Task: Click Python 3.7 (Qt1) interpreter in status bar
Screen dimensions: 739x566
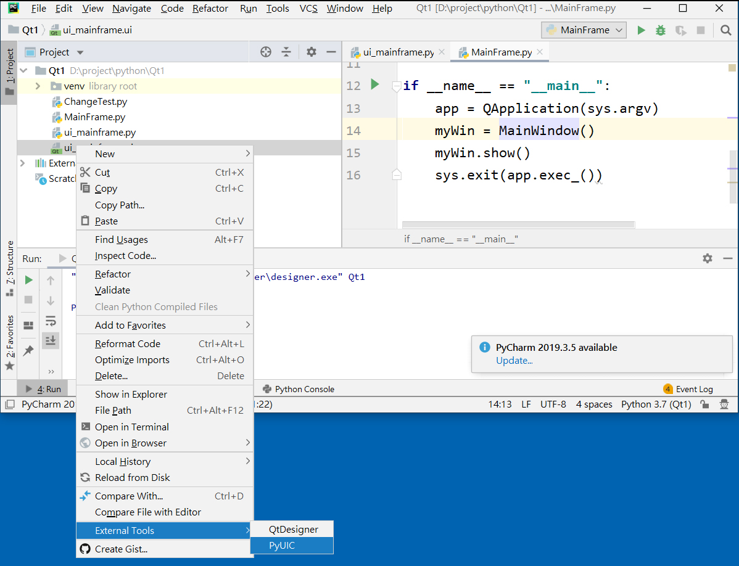Action: click(x=656, y=404)
